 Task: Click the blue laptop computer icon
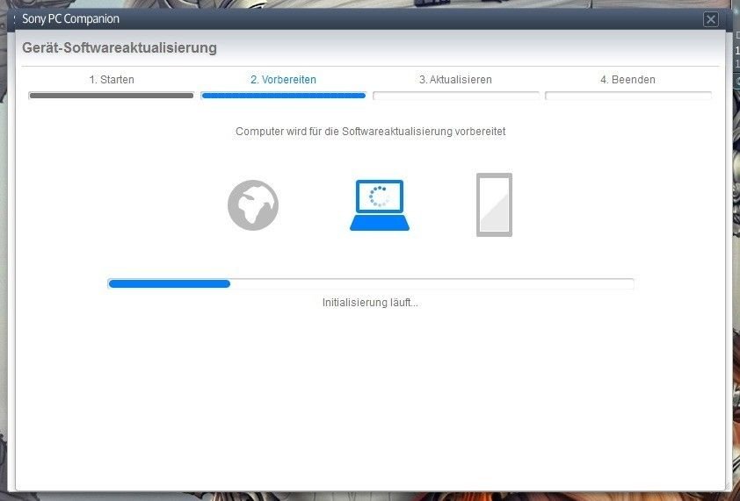coord(380,205)
